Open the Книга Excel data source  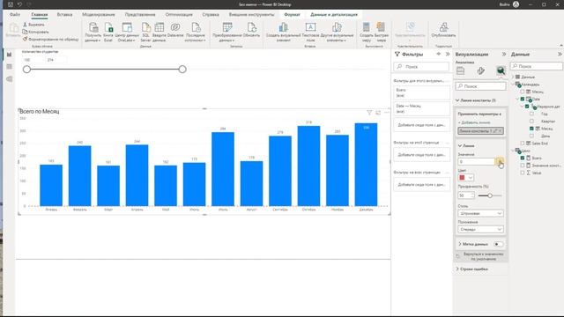(108, 27)
